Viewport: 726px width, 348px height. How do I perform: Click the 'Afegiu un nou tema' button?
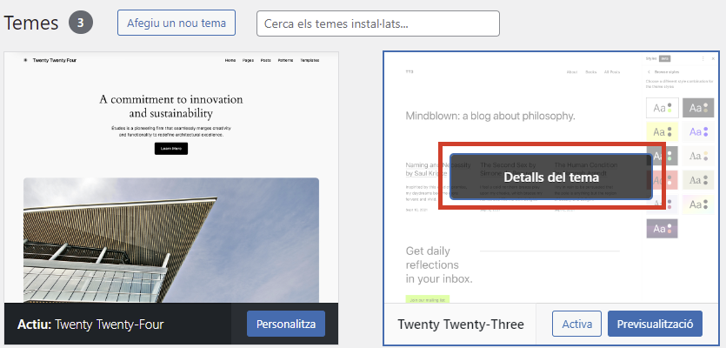[x=177, y=23]
